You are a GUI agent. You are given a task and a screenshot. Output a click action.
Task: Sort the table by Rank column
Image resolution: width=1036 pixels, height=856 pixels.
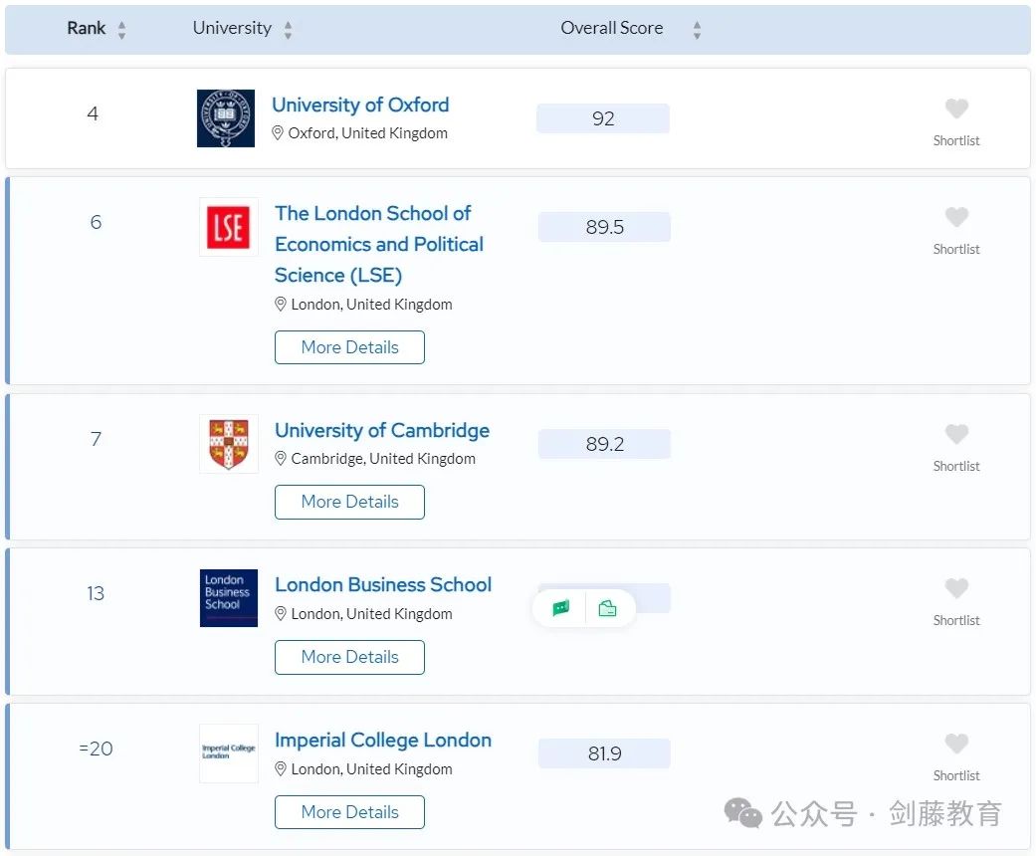coord(121,30)
